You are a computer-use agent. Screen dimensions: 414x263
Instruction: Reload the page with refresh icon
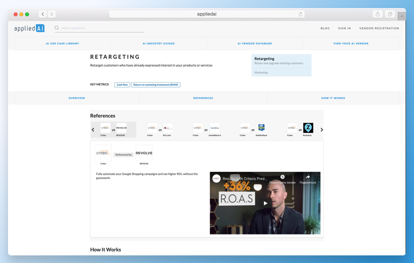pyautogui.click(x=301, y=14)
